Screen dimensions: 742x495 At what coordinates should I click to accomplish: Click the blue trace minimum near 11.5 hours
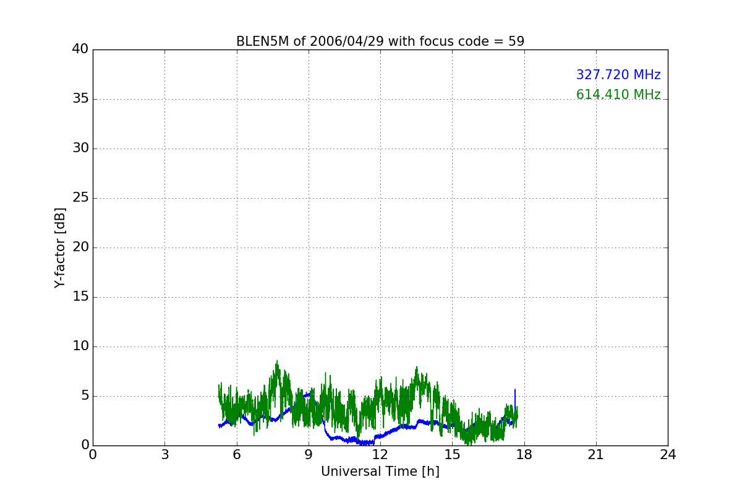point(367,442)
